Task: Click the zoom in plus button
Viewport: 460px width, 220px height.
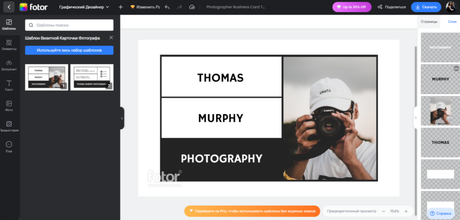Action: (x=406, y=211)
